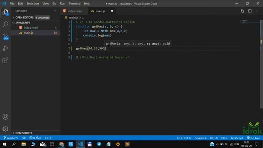This screenshot has width=263, height=148.
Task: Click the VS Code taskbar icon
Action: 81,144
